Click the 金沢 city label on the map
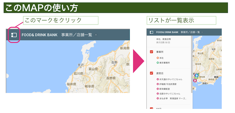 [x=80, y=65]
